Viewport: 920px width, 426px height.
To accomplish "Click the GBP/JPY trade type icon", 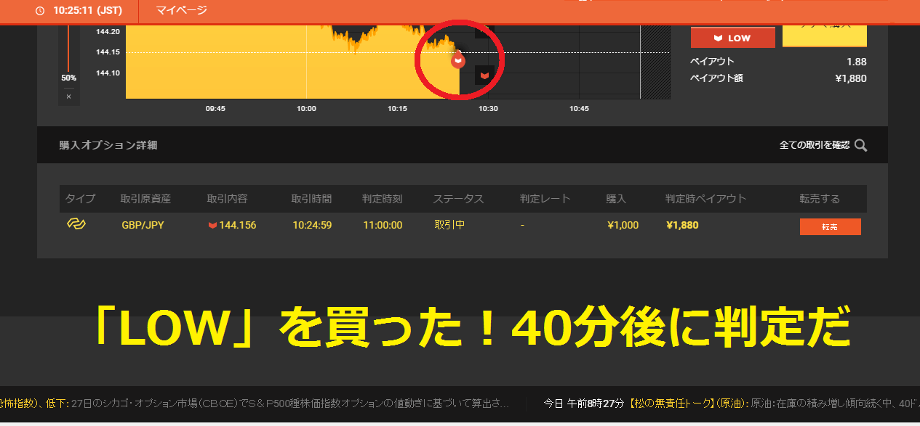I will tap(76, 225).
